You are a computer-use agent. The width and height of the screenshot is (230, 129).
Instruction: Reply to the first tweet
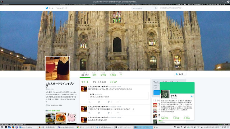tap(89, 102)
